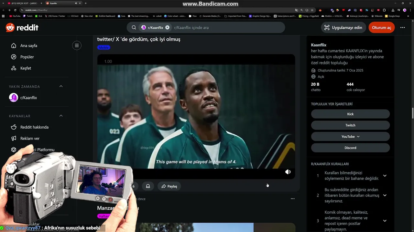Open the Sora bookmark
The image size is (414, 232).
pos(121,16)
